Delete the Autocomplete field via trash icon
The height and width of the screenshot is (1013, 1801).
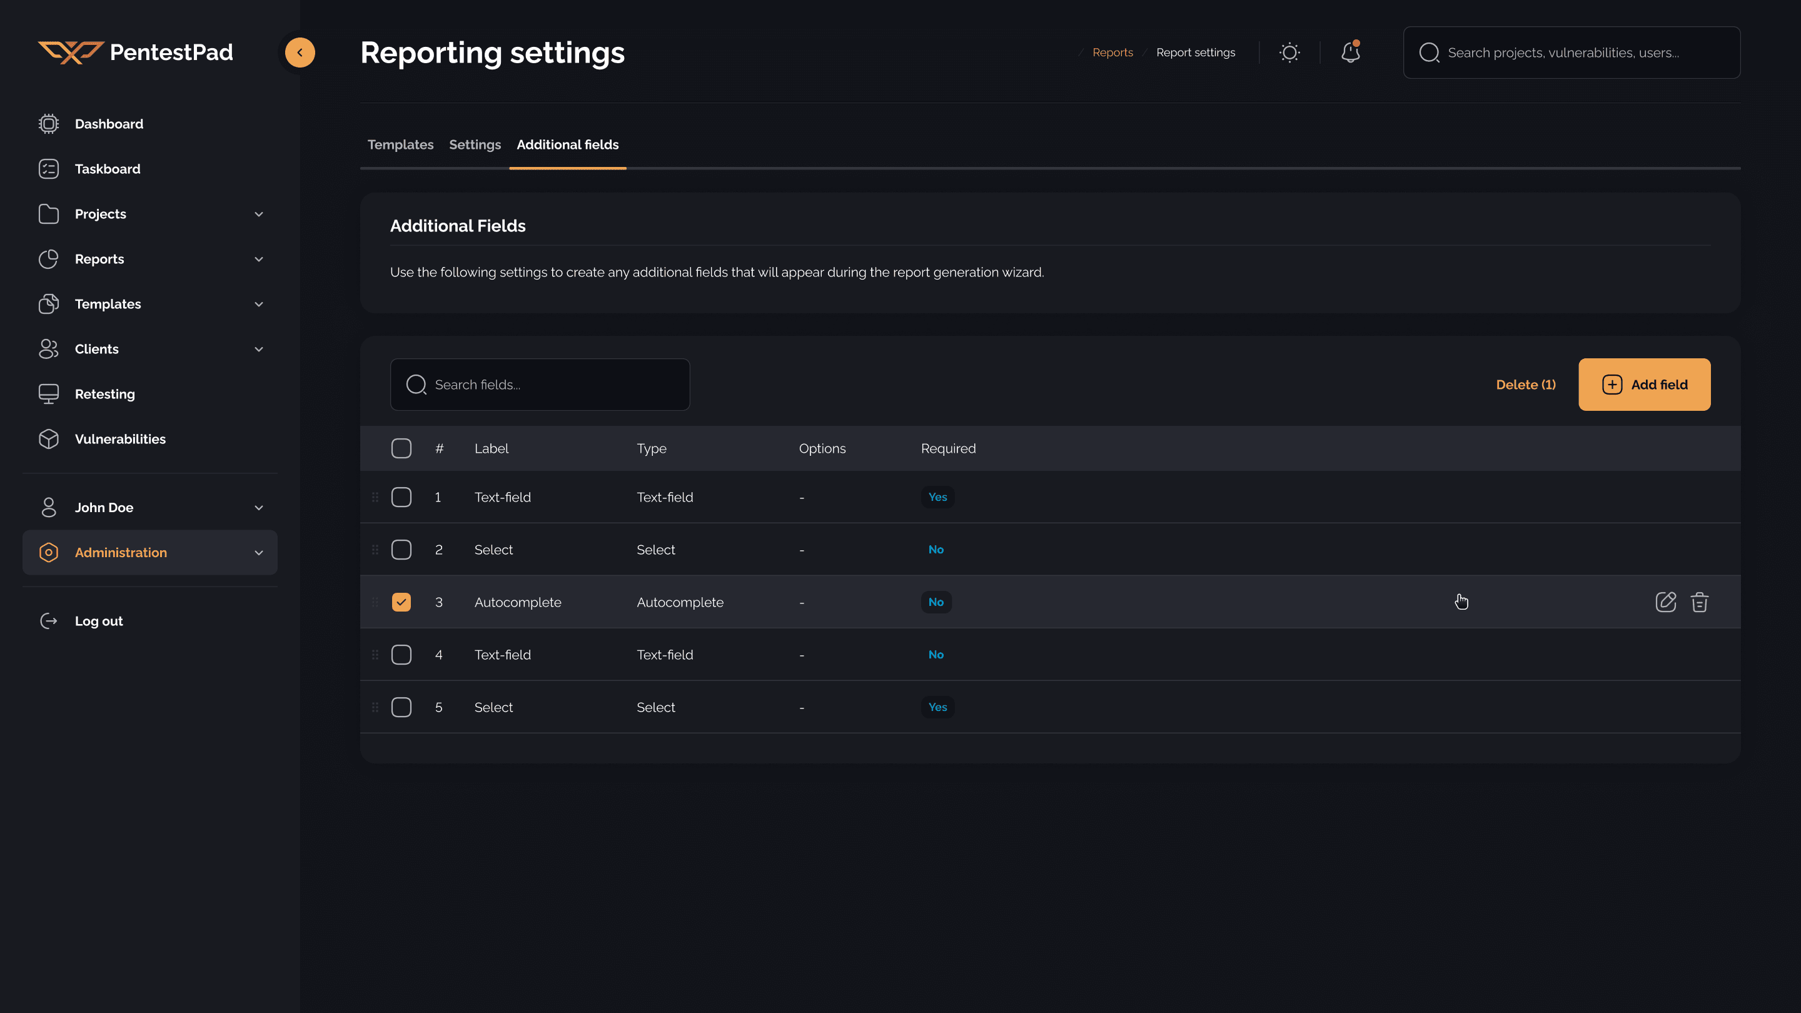tap(1700, 601)
